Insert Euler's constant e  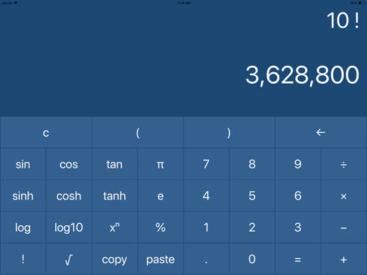click(x=161, y=196)
